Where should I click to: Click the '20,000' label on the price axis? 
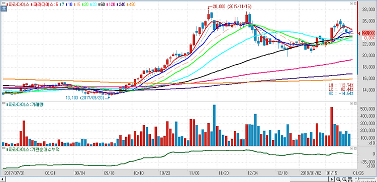point(368,55)
